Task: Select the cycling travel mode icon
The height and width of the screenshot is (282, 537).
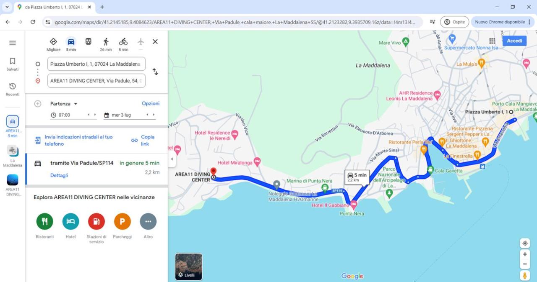Action: (123, 42)
